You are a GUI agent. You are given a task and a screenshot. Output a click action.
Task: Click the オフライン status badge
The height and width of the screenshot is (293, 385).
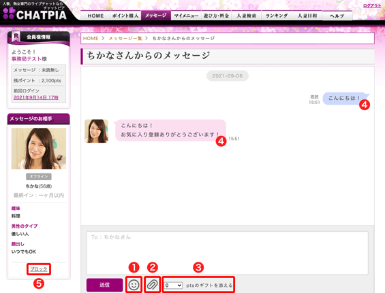(x=39, y=176)
